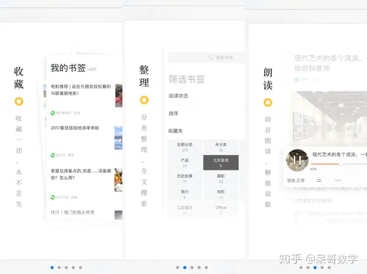This screenshot has height=274, width=367.
Task: Expand the 阅读状态 filter section
Action: pyautogui.click(x=178, y=96)
